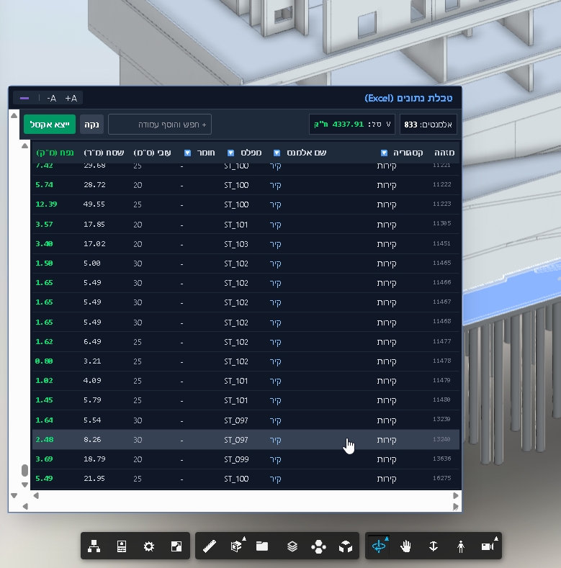This screenshot has height=568, width=561.
Task: Click the נקה clear button
Action: [91, 125]
